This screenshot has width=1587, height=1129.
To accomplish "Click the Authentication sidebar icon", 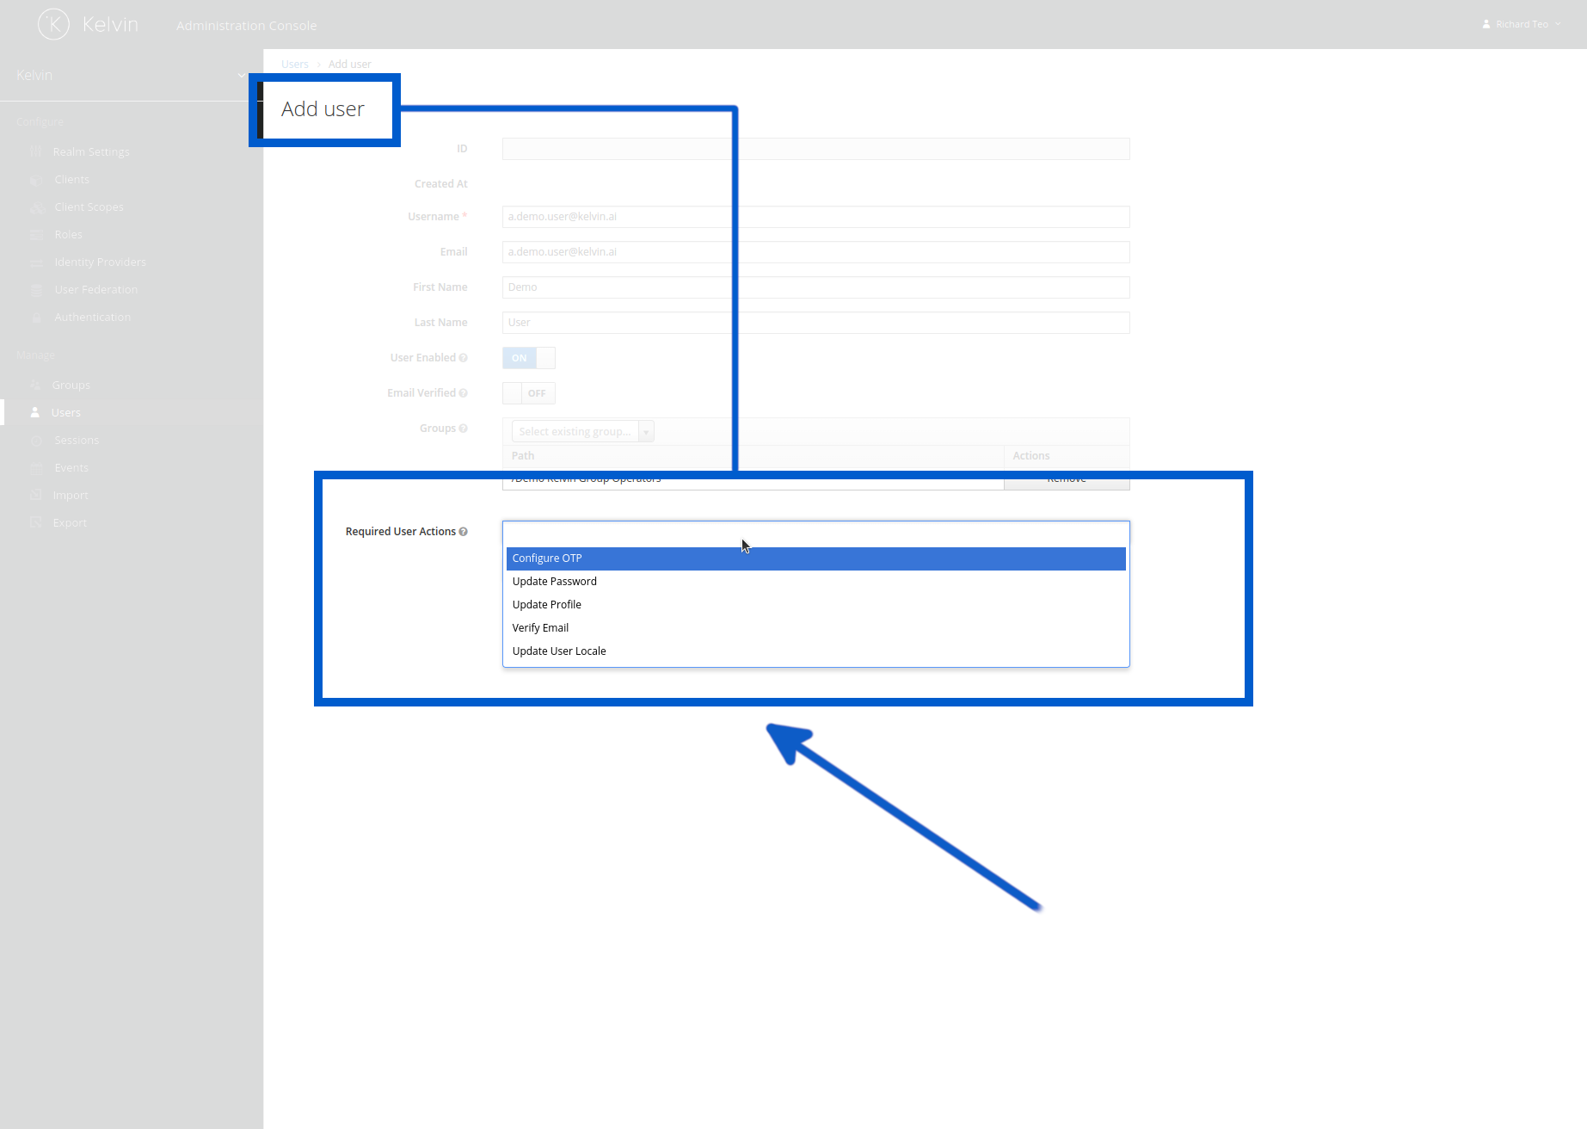I will 36,317.
